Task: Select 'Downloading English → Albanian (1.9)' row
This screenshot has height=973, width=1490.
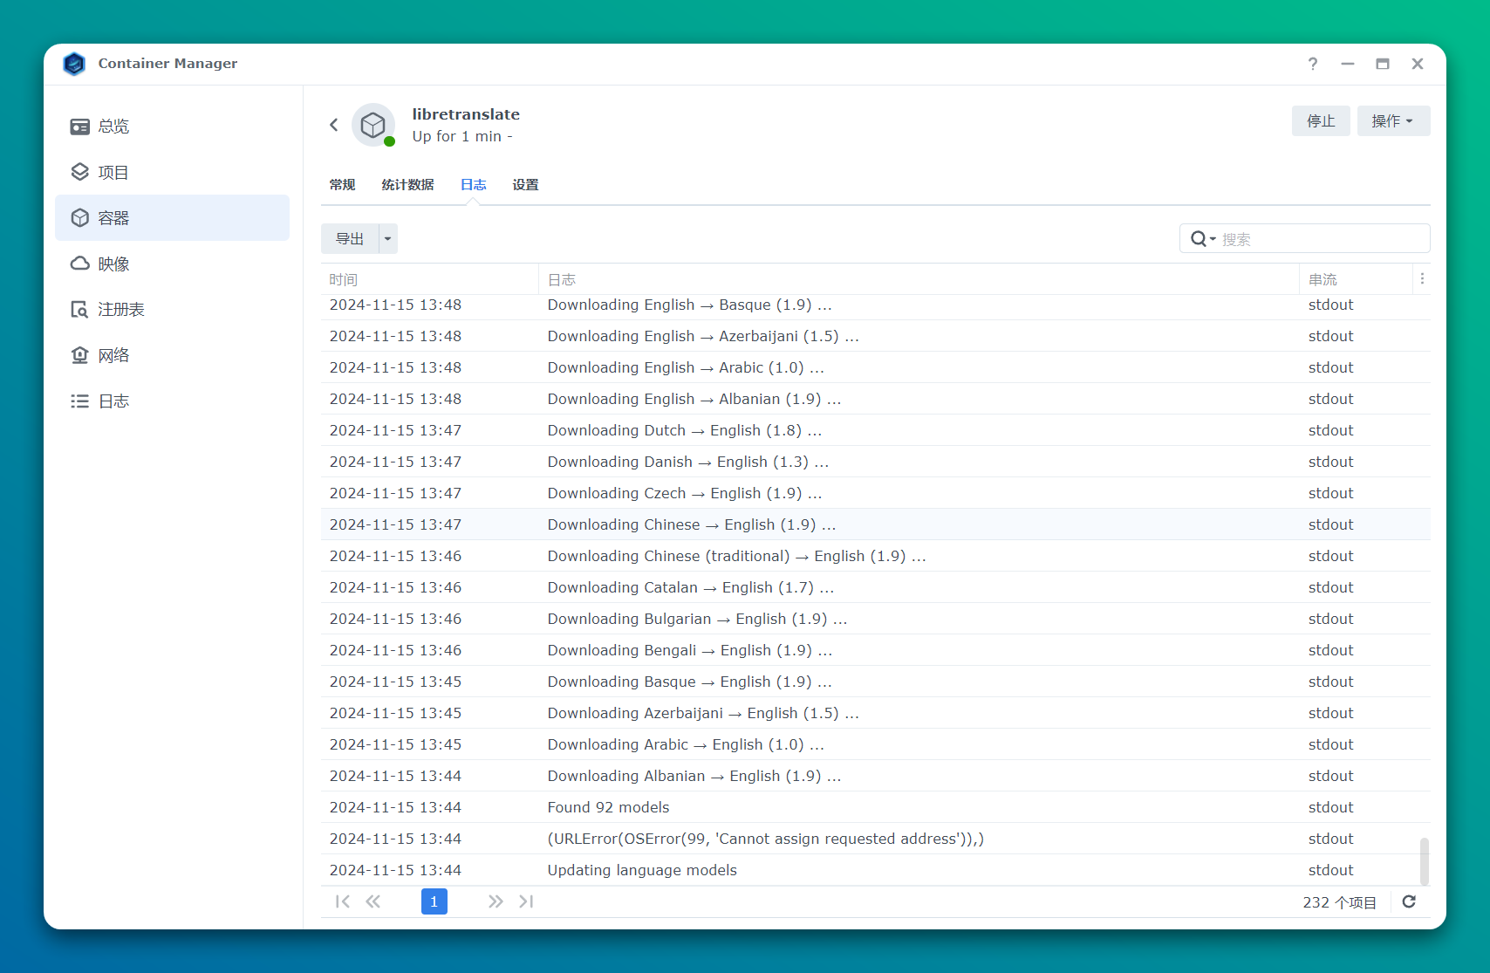Action: coord(876,399)
